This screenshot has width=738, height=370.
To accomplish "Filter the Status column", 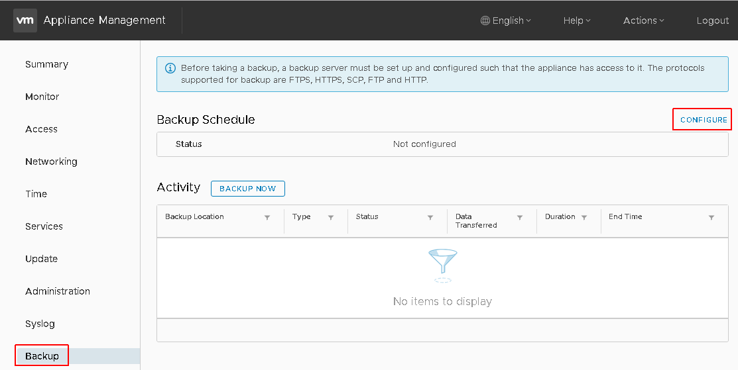I will (430, 217).
